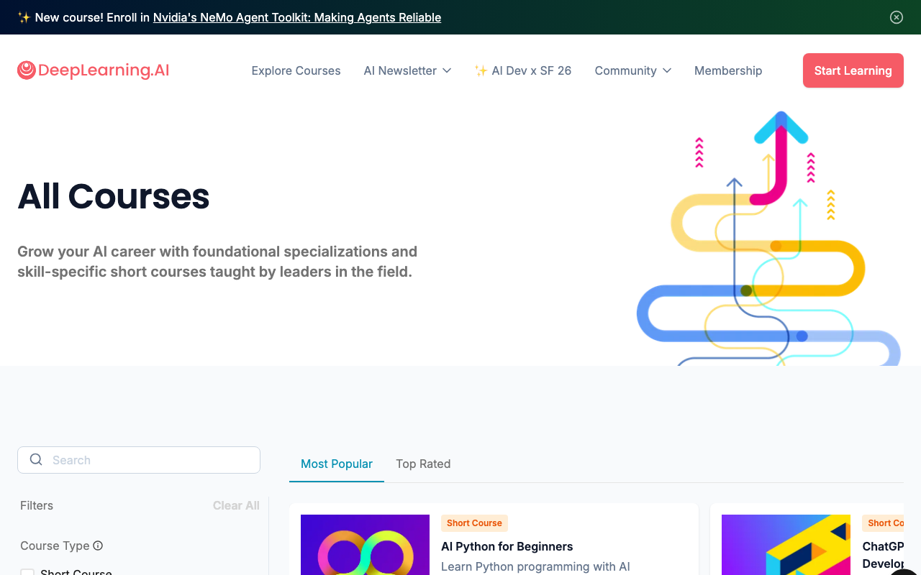921x575 pixels.
Task: Go to the Membership page
Action: tap(728, 70)
